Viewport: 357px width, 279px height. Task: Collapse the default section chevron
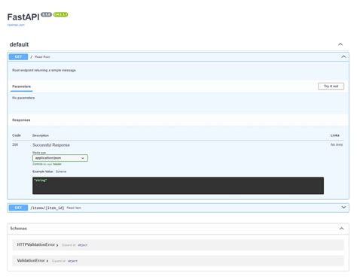(x=340, y=44)
